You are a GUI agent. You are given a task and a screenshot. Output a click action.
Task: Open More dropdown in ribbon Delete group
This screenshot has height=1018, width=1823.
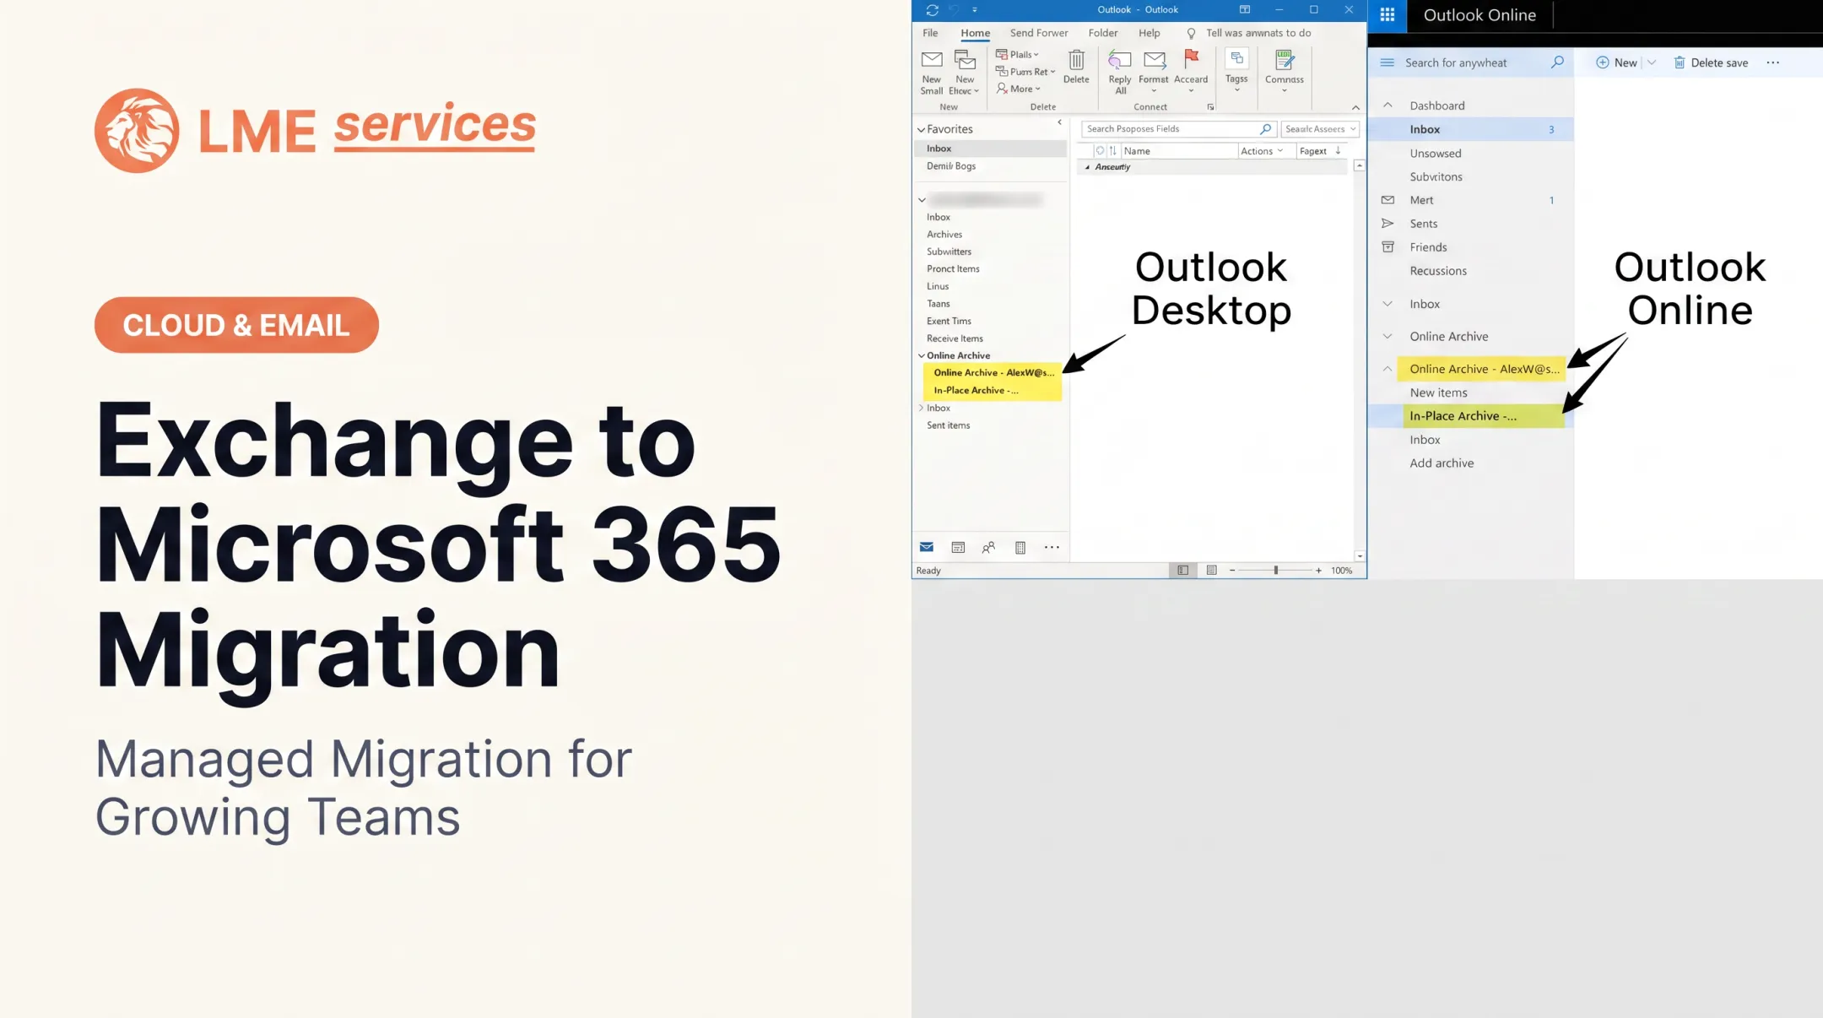click(1019, 89)
